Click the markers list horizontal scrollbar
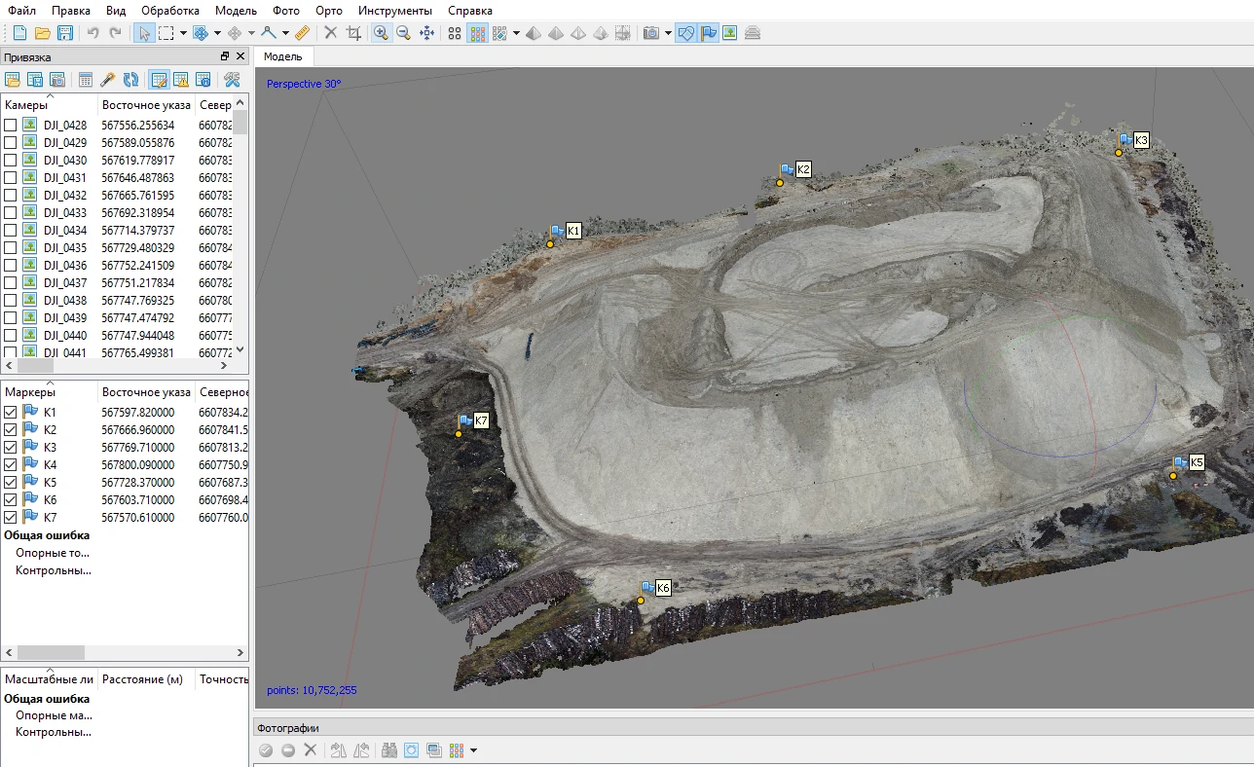Screen dimensions: 1254x767 pos(51,652)
